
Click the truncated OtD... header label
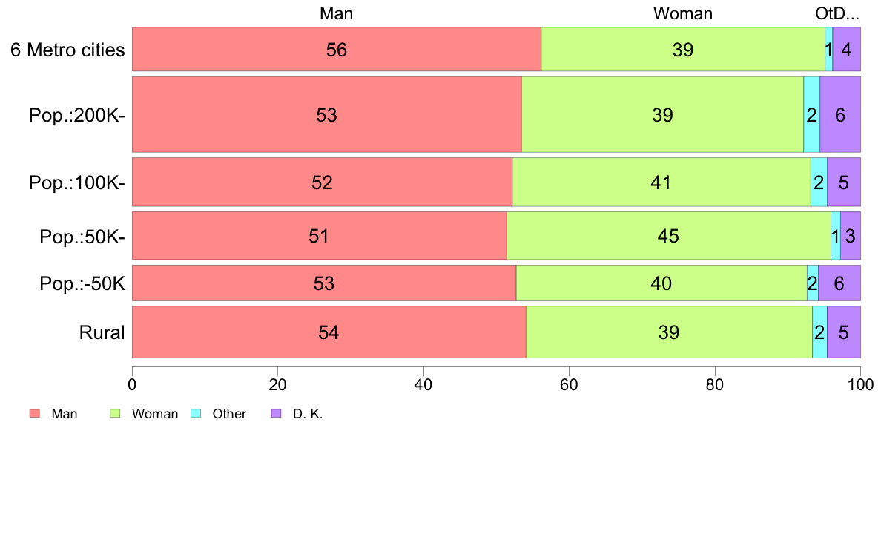click(x=837, y=13)
